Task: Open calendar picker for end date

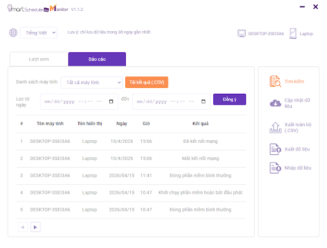Action: 204,101
